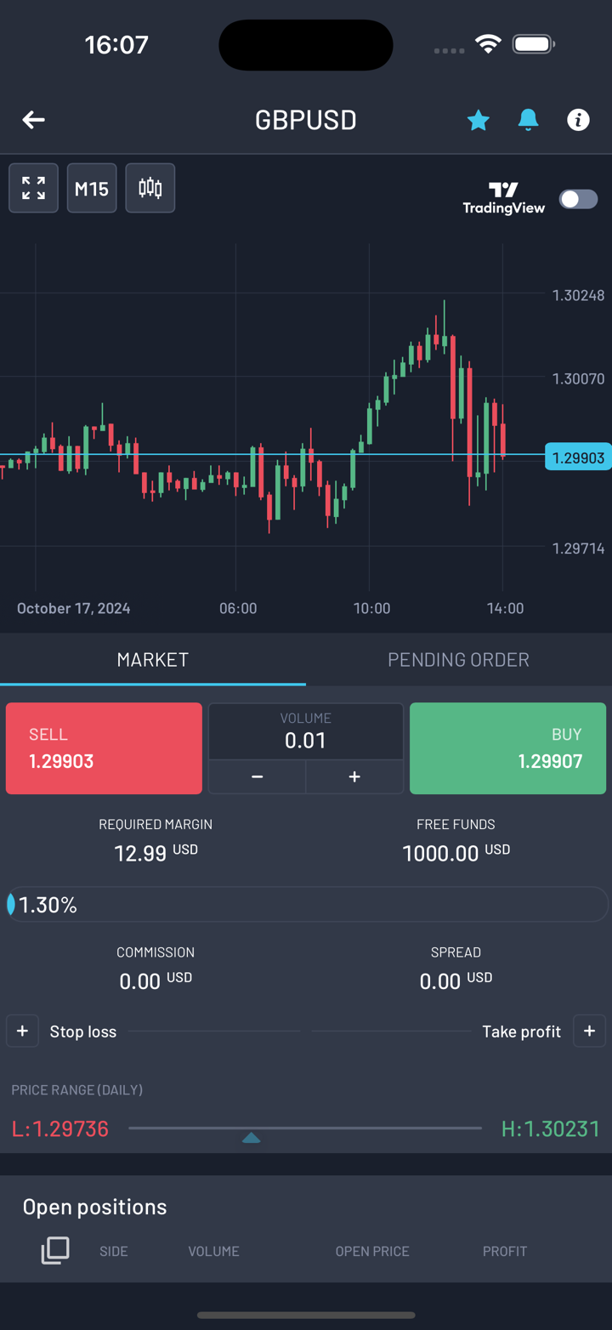Enable the TradingView chart toggle

578,199
